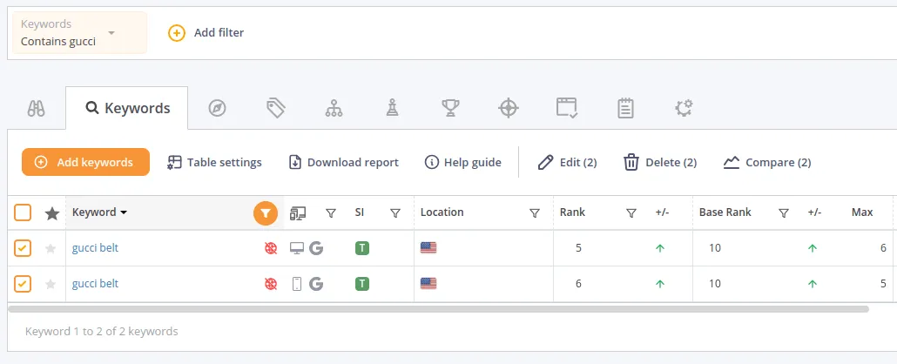This screenshot has height=364, width=897.
Task: Click Add filter
Action: pyautogui.click(x=207, y=33)
